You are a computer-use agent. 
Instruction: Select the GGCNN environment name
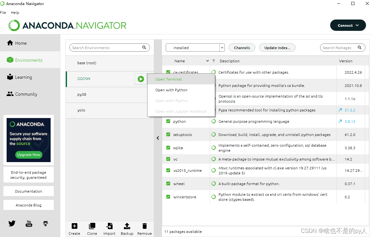[84, 79]
